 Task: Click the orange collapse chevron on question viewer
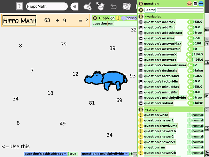click(x=189, y=4)
